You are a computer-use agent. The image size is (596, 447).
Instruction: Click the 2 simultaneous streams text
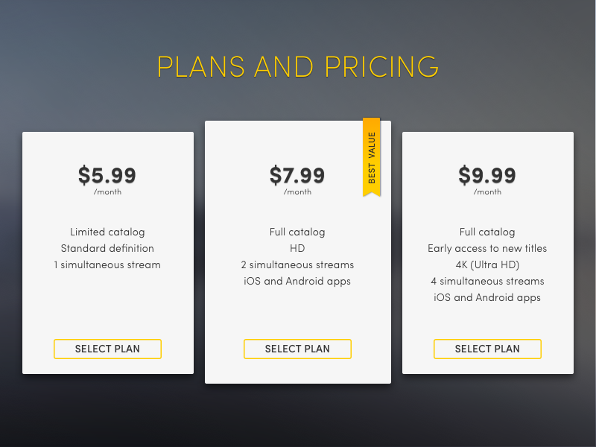pos(297,265)
